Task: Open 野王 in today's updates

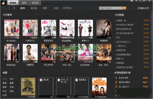Action: click(x=118, y=37)
